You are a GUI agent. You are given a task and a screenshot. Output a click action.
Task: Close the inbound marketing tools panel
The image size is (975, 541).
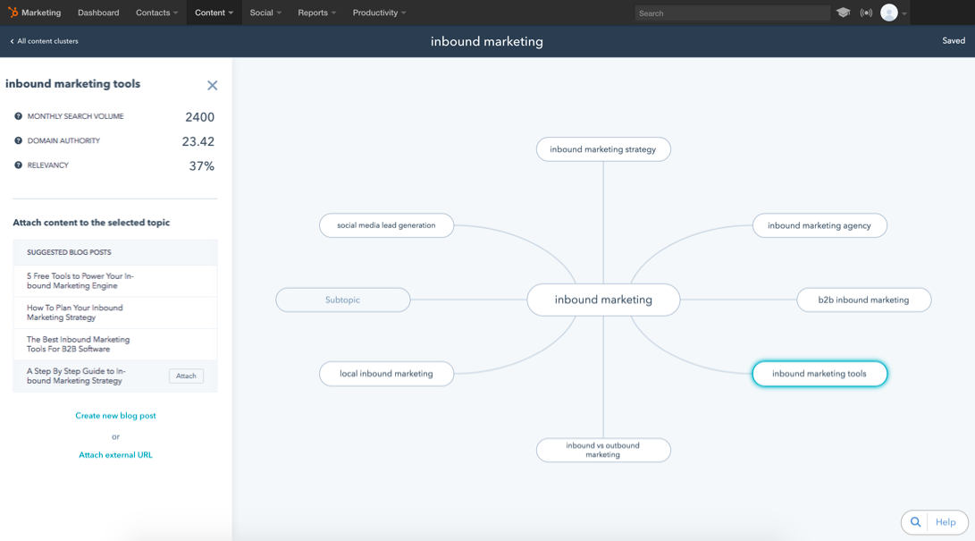(212, 86)
